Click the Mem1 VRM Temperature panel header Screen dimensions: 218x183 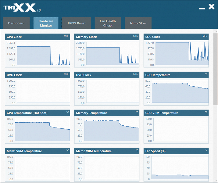click(38, 151)
